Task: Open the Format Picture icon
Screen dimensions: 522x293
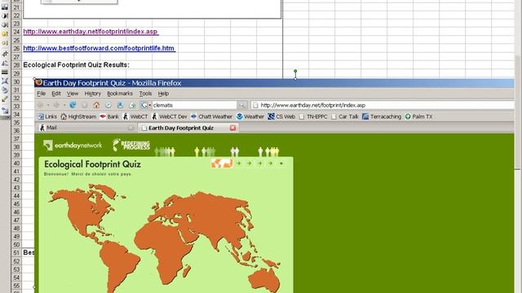Action: (x=5, y=90)
